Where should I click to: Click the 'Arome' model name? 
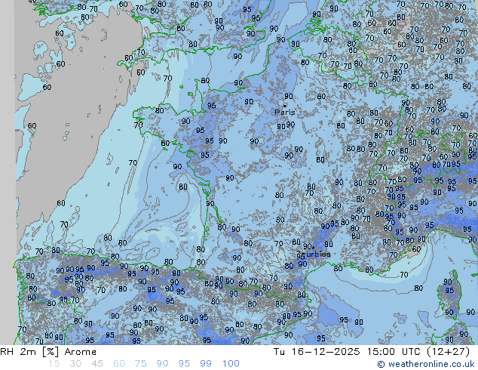click(x=81, y=352)
